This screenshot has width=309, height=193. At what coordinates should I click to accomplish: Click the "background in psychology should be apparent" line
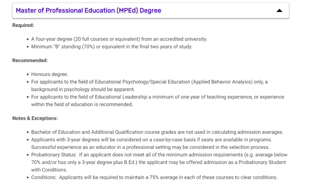(x=83, y=89)
